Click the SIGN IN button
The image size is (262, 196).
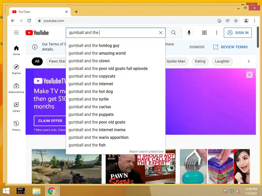tap(238, 33)
